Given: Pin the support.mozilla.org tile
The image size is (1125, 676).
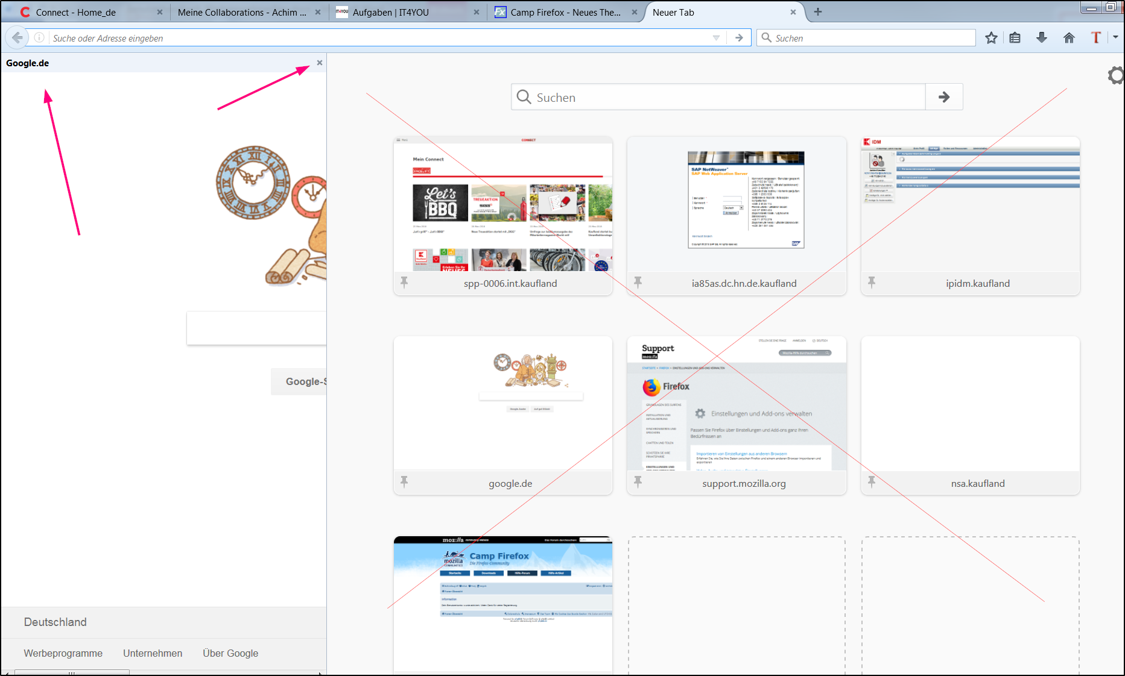Looking at the screenshot, I should 638,481.
